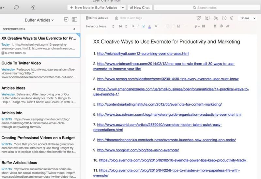Viewport: 261px width, 179px height.
Task: Open blog.evernote.com 8-tips paperless link
Action: (166, 173)
